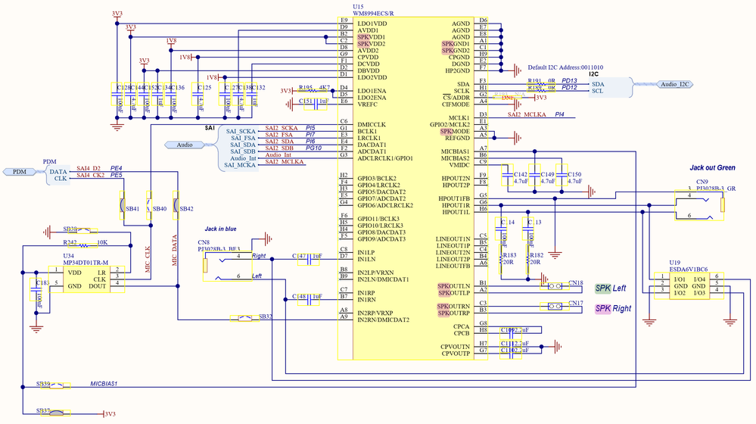
Task: Select the CN9 green output jack symbol
Action: (699, 205)
